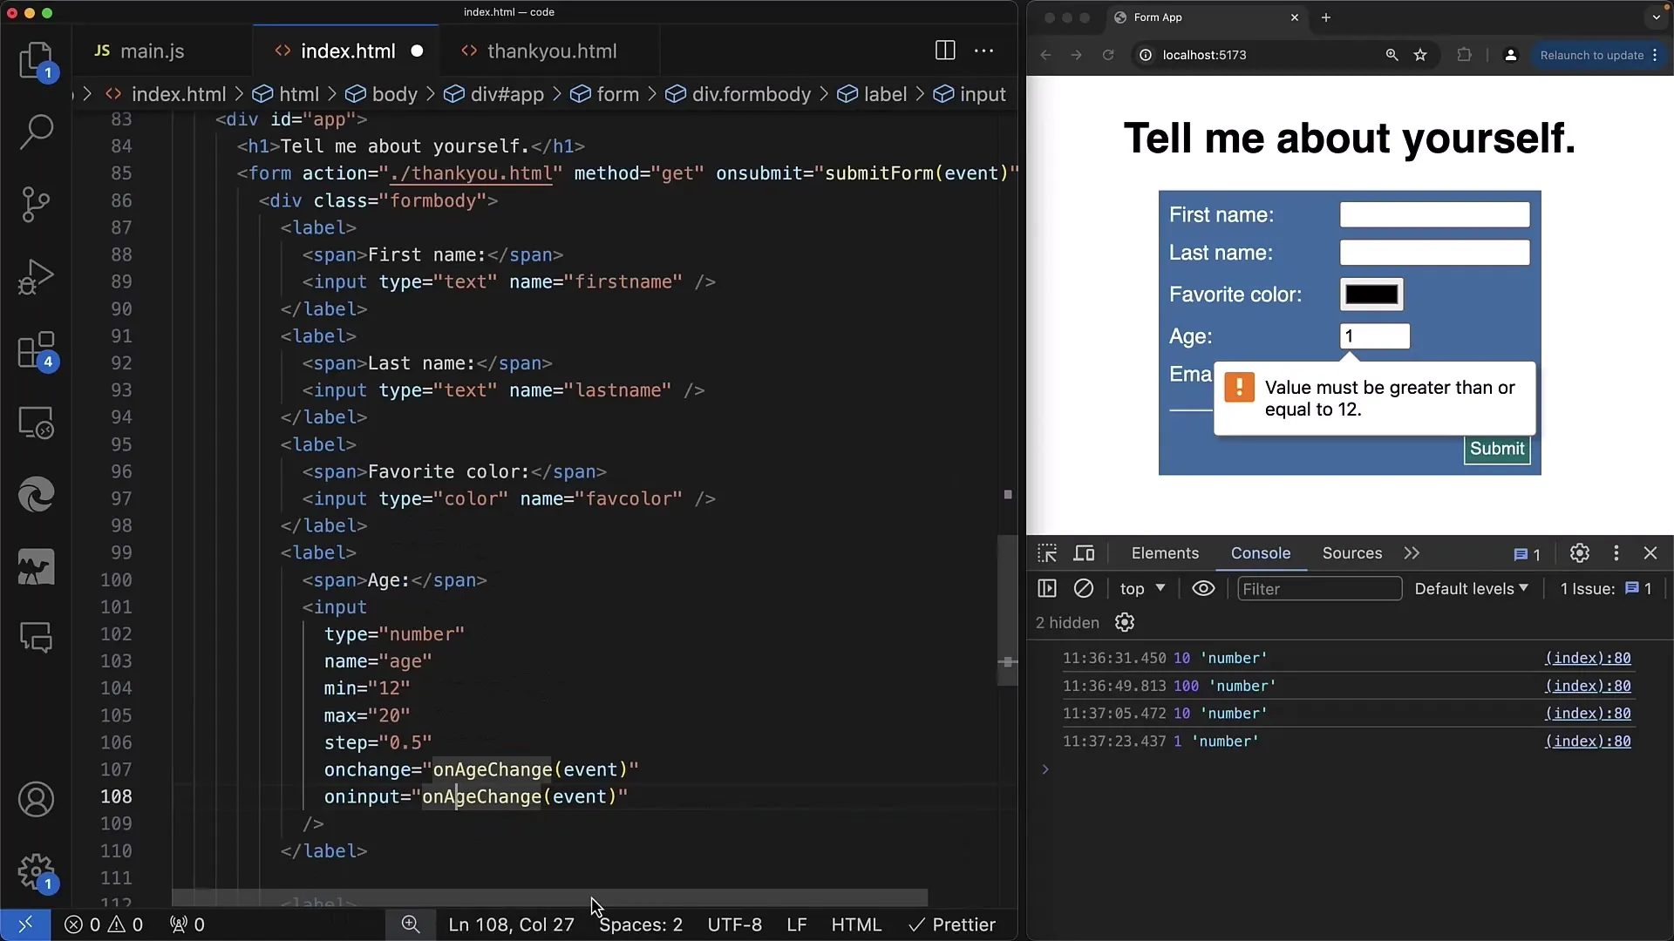Screen dimensions: 1674x941
Task: Click the 1 Issue indicator link
Action: (1605, 589)
